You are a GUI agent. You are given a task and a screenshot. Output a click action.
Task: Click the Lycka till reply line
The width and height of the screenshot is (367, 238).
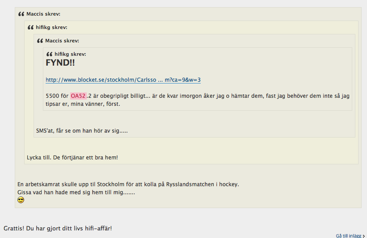point(72,158)
